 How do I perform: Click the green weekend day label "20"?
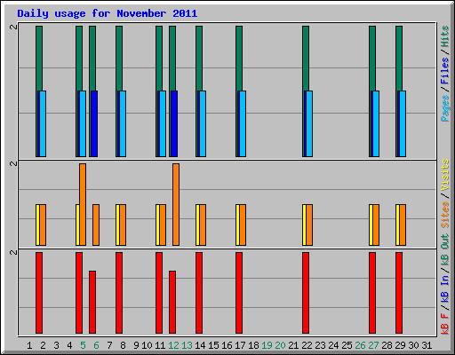coord(280,345)
